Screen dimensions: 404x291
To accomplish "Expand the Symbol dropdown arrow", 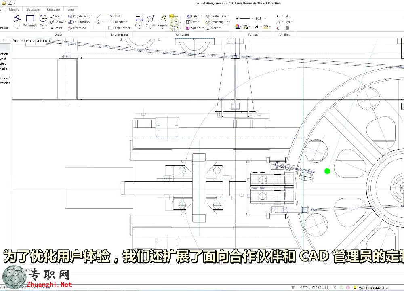I will [203, 28].
